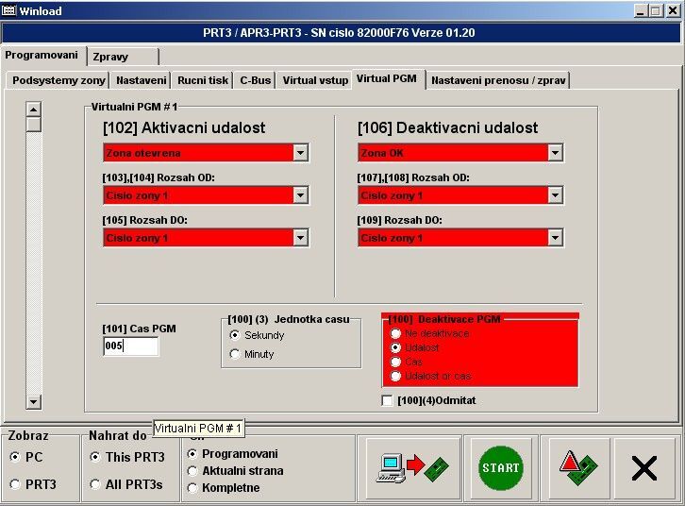Click the black X cancel button
Image resolution: width=685 pixels, height=506 pixels.
pyautogui.click(x=643, y=468)
